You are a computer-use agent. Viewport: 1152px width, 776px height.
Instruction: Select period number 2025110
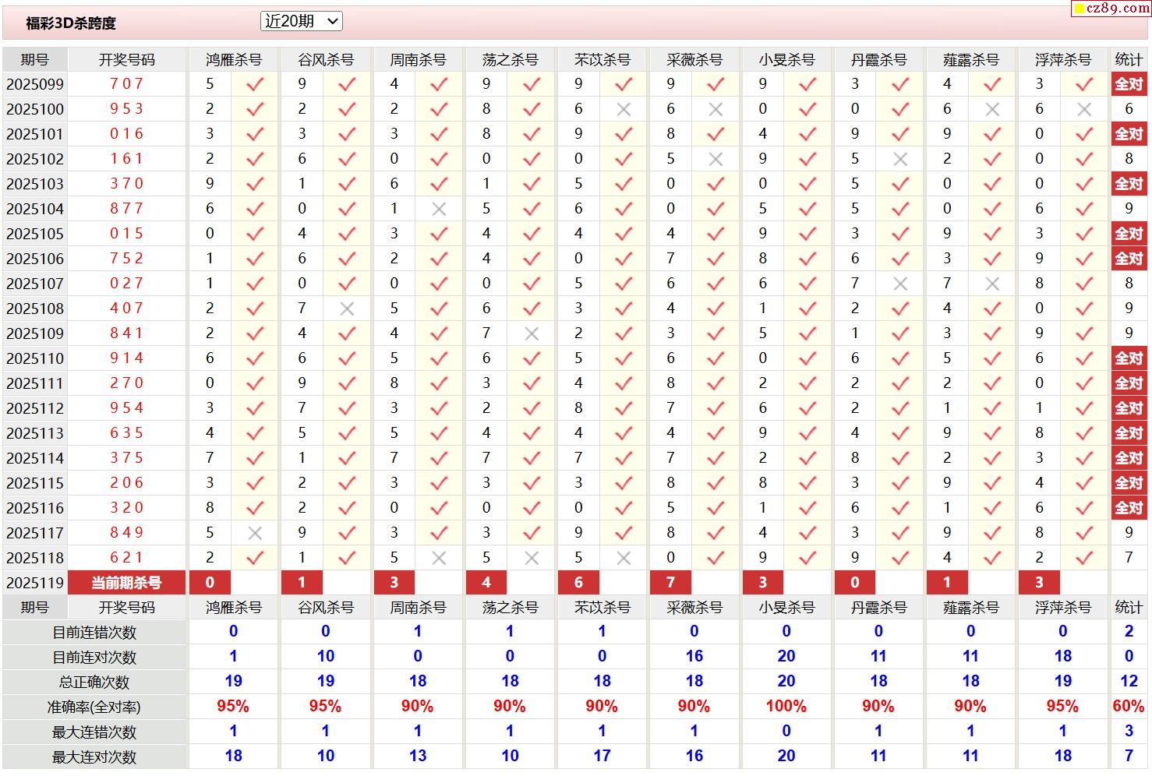[35, 358]
